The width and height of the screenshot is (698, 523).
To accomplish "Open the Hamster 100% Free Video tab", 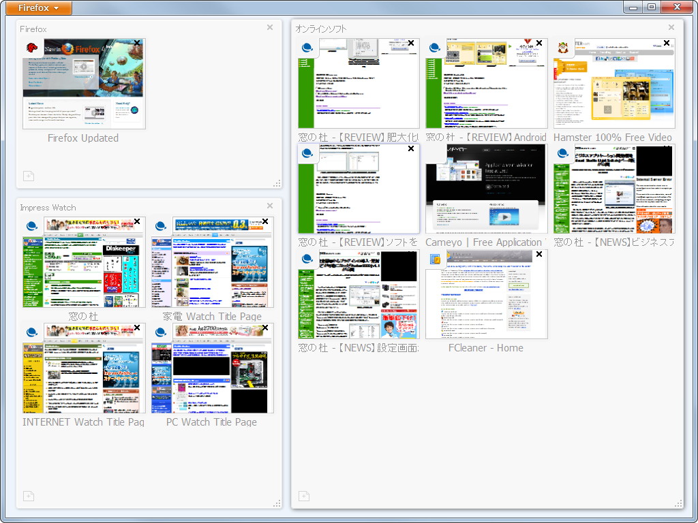I will click(612, 82).
